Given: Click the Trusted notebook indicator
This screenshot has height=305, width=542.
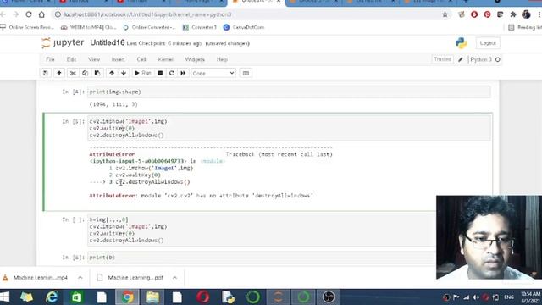Looking at the screenshot, I should pos(442,59).
